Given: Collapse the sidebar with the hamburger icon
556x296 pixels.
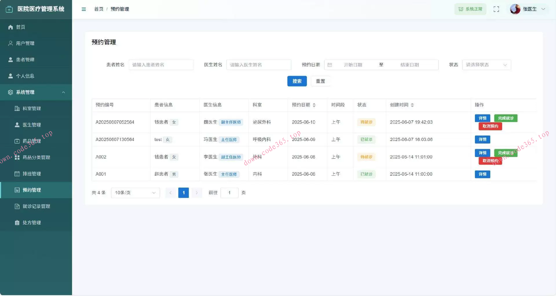Looking at the screenshot, I should 84,9.
